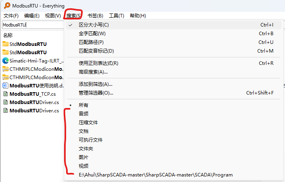
Task: Enable 使用正则表达式(R) option
Action: [174, 63]
